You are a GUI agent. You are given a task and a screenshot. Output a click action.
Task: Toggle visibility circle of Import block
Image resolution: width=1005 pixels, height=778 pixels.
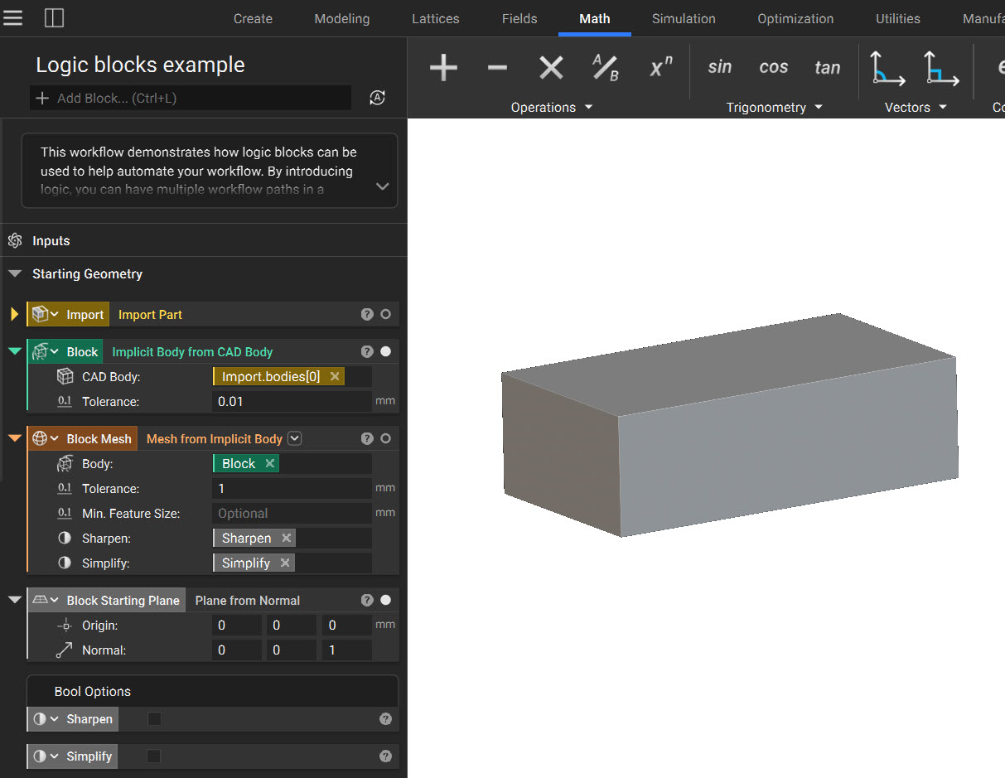385,315
